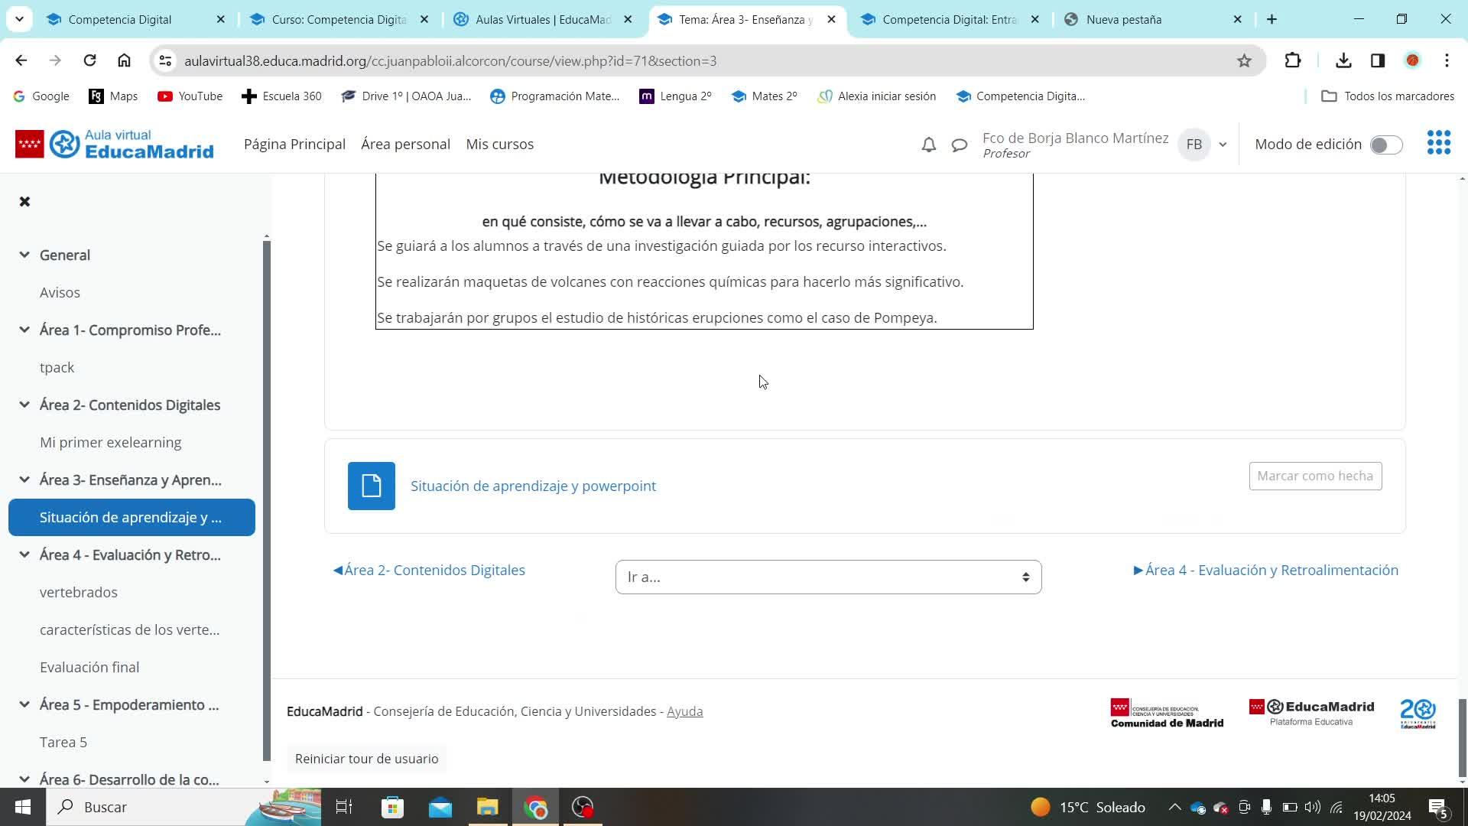Open the notifications bell icon
Viewport: 1468px width, 826px height.
click(x=928, y=145)
